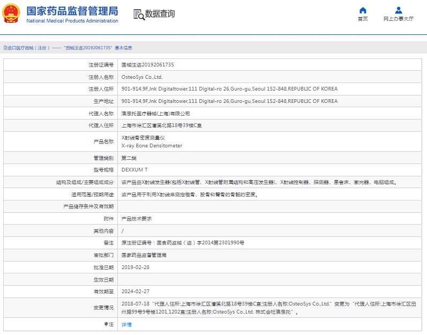Viewport: 427px width, 335px height.
Task: Click the 其他内容 slash value
Action: [x=123, y=231]
